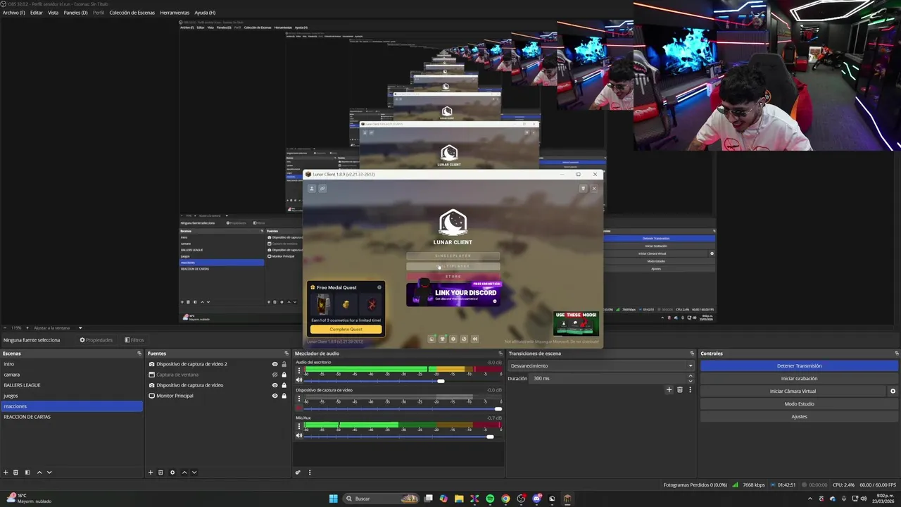Add a scene transition plus icon

(x=669, y=389)
